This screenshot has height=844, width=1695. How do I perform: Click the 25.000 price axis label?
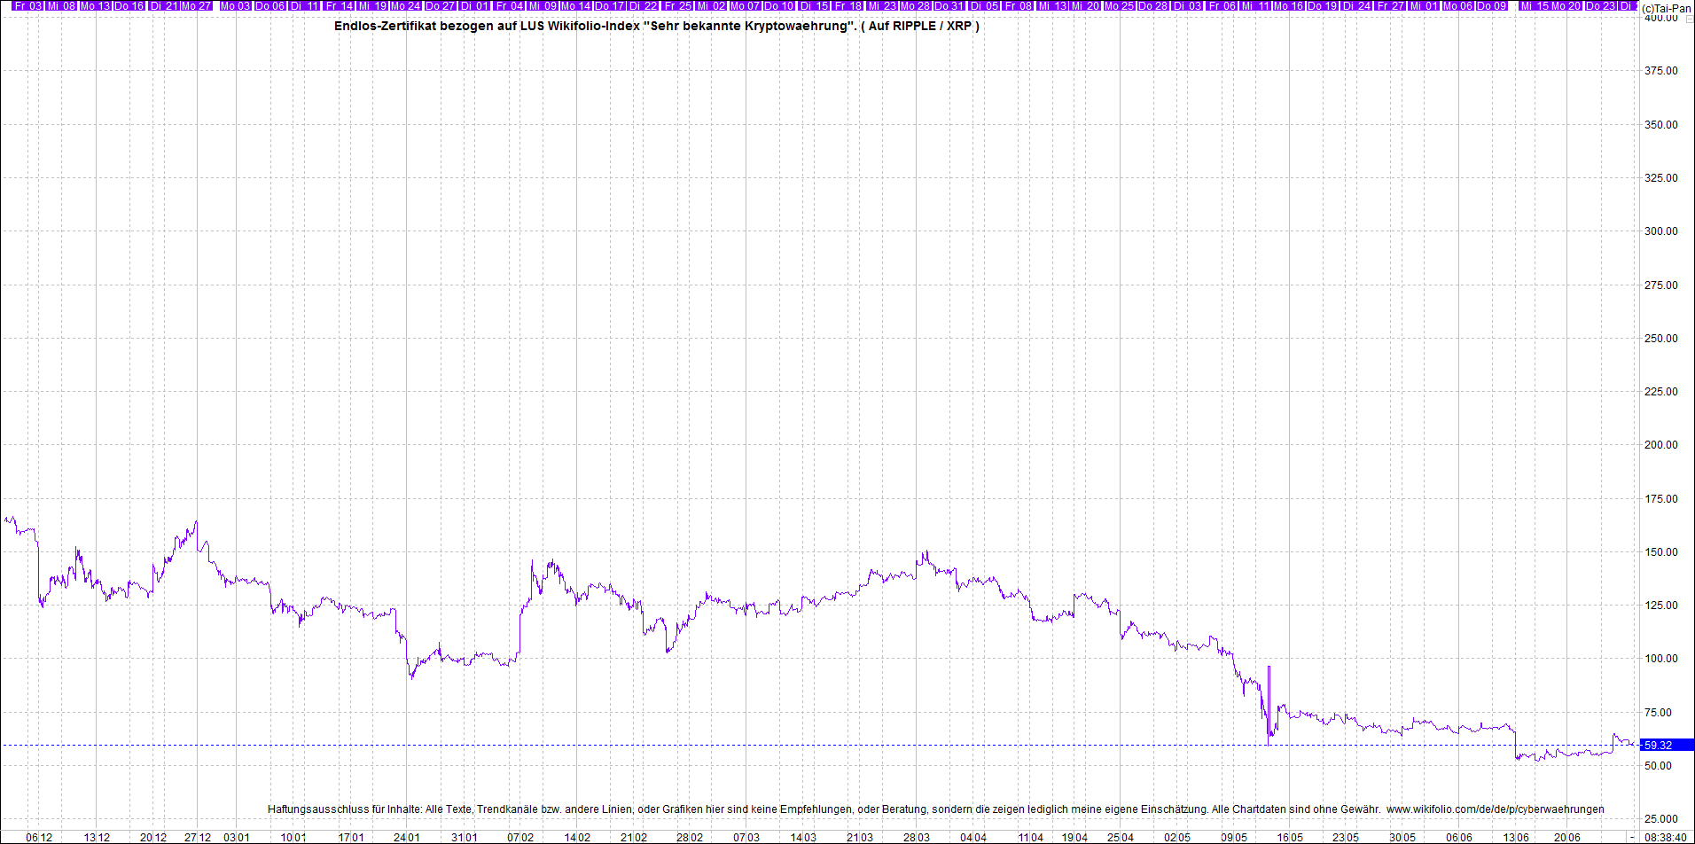point(1661,819)
